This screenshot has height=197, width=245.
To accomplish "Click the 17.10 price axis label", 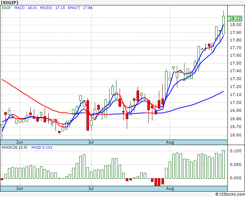I will point(236,95).
